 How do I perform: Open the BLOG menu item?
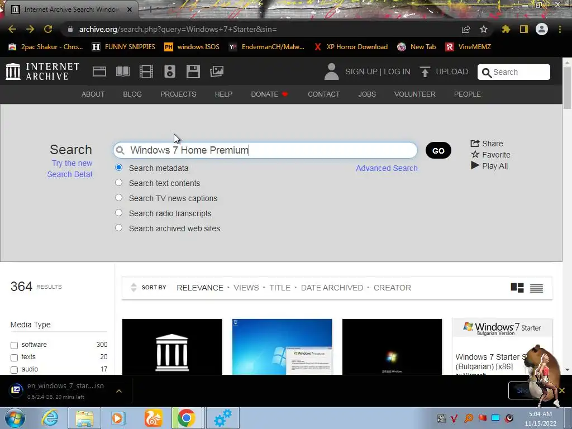click(132, 94)
